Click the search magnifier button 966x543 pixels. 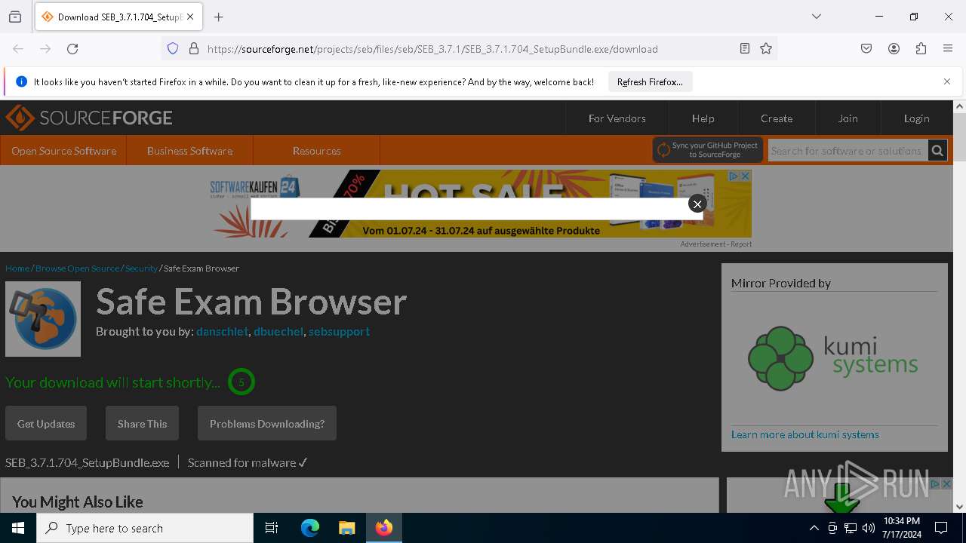(x=937, y=151)
